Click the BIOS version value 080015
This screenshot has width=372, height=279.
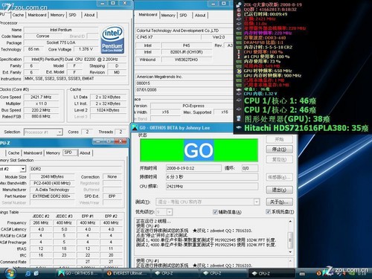184,83
